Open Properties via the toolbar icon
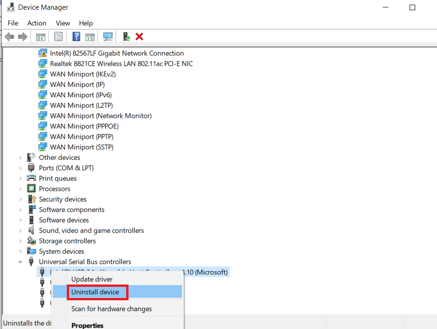Screen dimensions: 437x329 click(58, 37)
